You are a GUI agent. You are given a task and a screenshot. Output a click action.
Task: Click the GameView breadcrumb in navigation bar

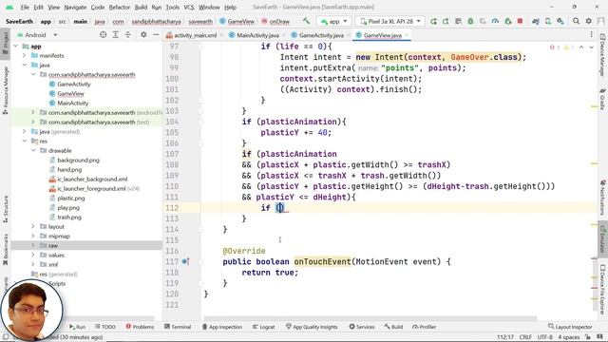pos(237,21)
